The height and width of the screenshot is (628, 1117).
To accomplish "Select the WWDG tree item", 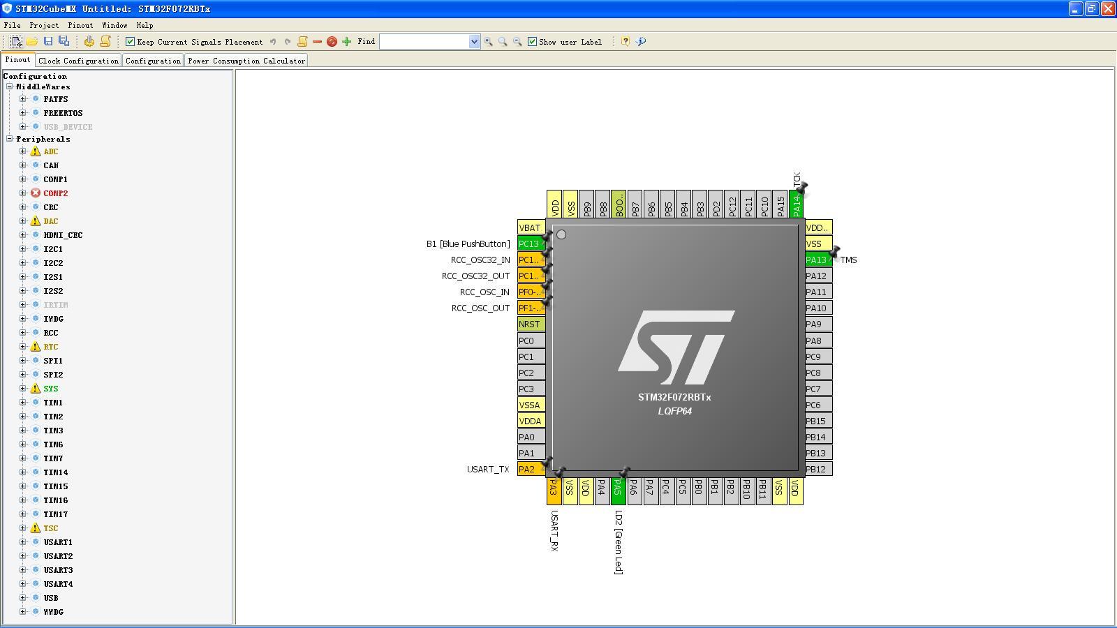I will [x=53, y=612].
